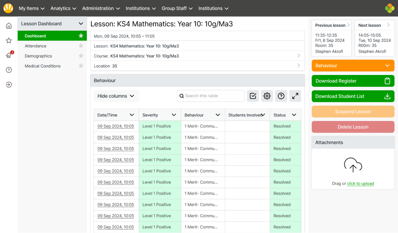Expand Behaviour table to fullscreen
Screen dimensions: 398x233
[295, 96]
